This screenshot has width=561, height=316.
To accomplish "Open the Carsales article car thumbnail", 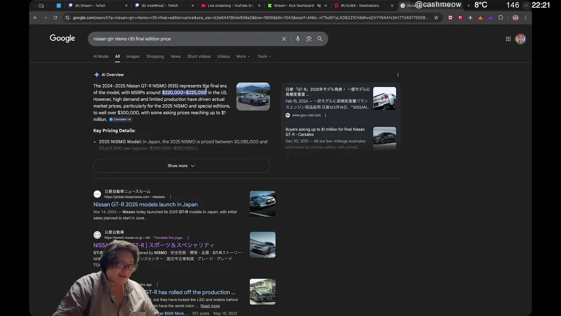I will click(384, 138).
